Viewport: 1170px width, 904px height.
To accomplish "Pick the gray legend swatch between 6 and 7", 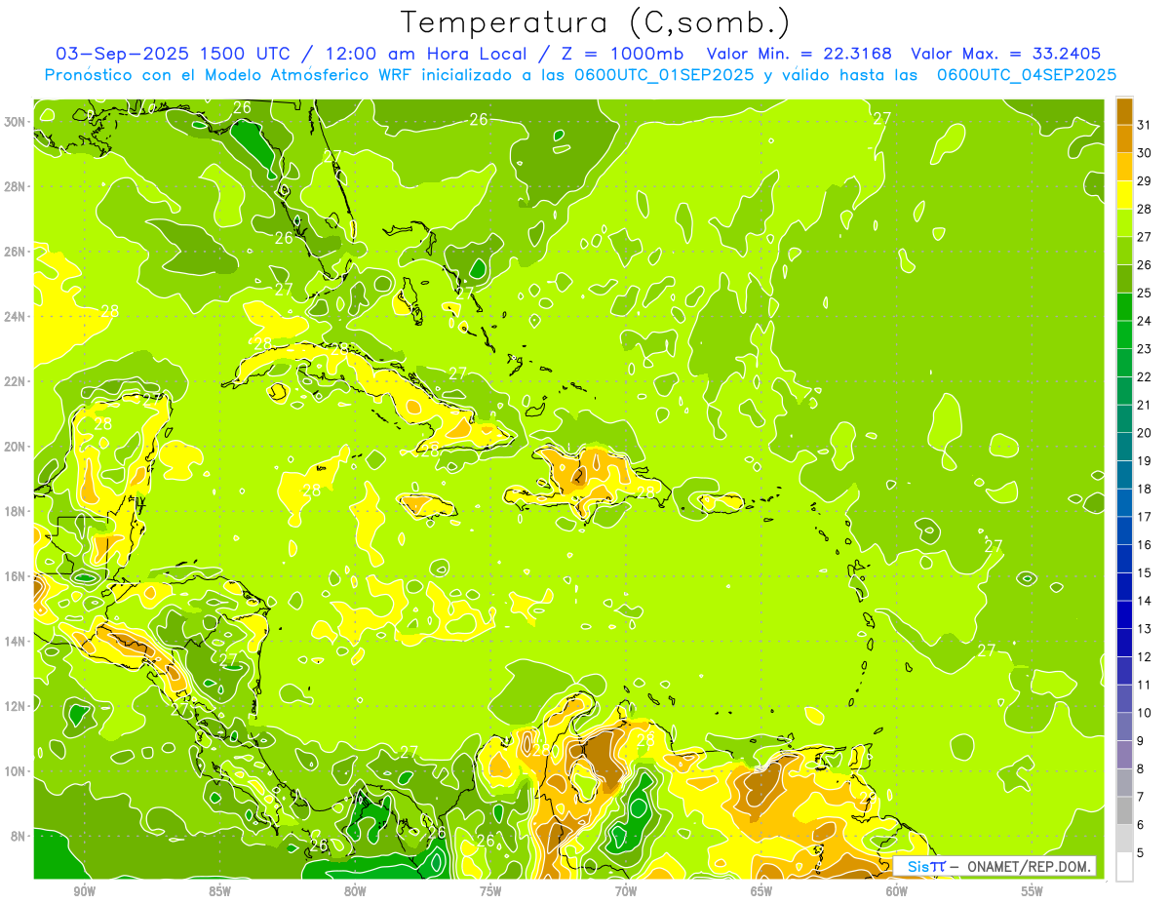I will tap(1124, 810).
